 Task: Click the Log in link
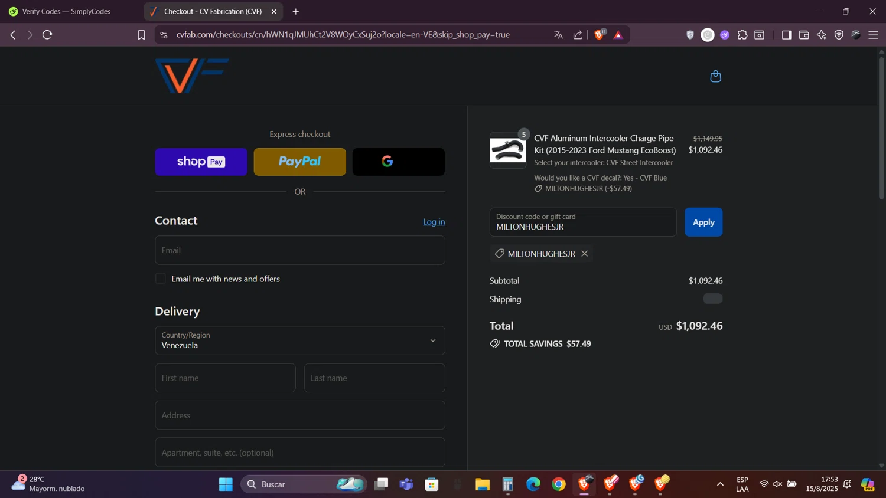(434, 222)
